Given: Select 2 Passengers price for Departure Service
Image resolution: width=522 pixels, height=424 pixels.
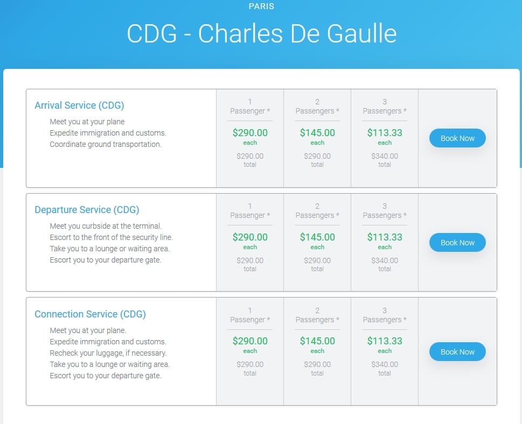Looking at the screenshot, I should [317, 237].
